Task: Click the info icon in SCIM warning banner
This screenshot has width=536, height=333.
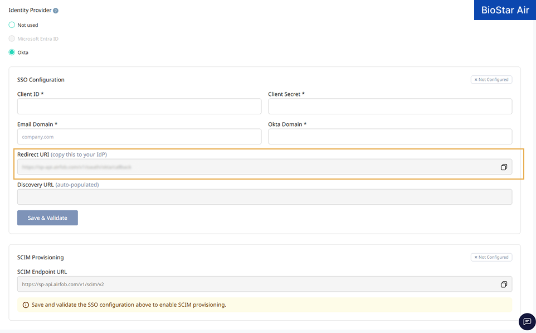Action: tap(26, 305)
